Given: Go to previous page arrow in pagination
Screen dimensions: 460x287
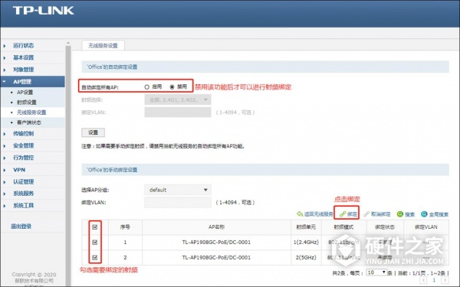Looking at the screenshot, I should coord(424,281).
